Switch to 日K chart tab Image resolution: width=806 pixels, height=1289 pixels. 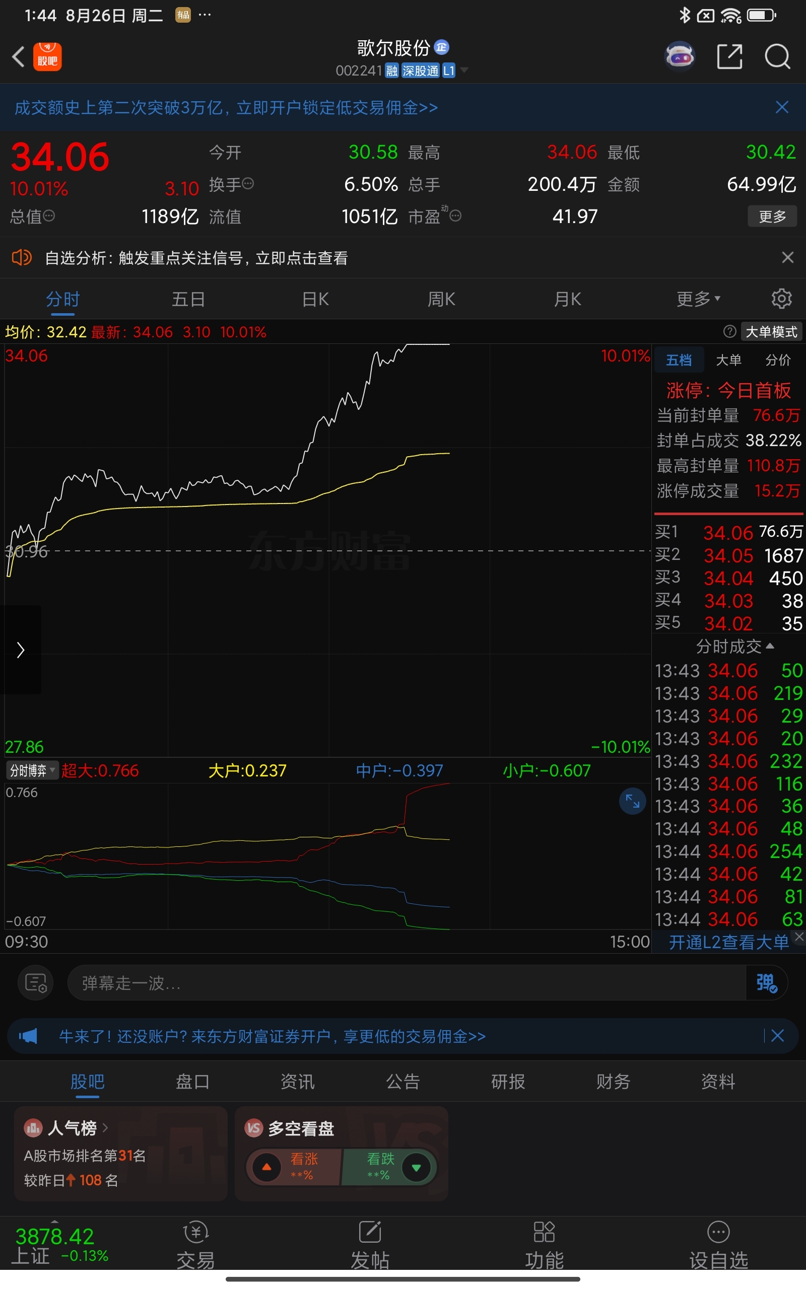coord(315,299)
